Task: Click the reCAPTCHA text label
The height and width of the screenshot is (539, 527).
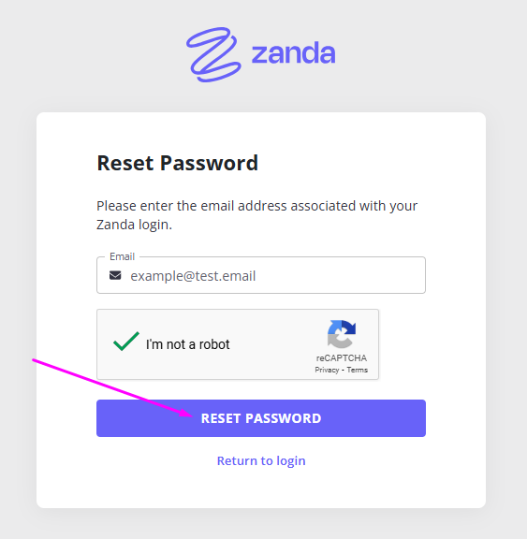Action: coord(342,358)
